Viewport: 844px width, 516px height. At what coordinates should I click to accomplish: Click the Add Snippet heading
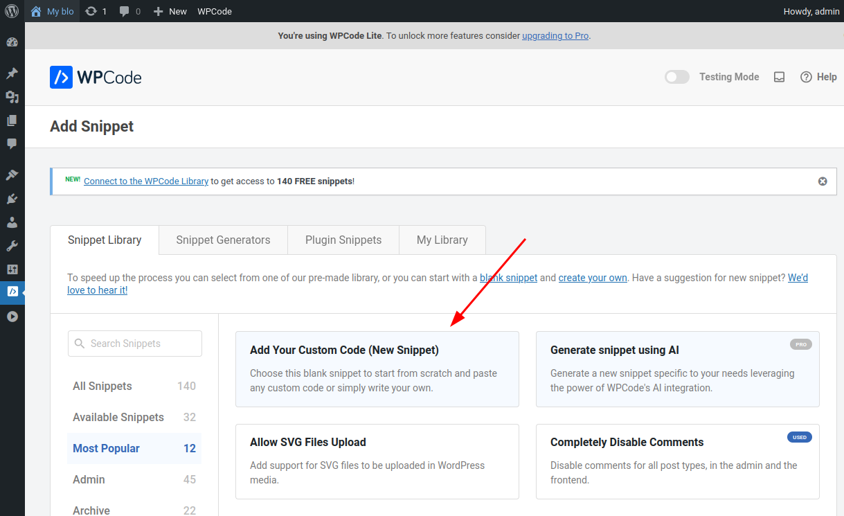coord(92,127)
